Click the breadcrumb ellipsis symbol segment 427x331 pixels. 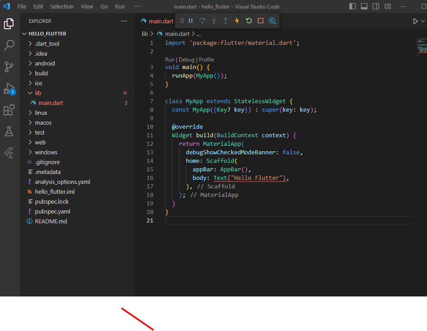point(199,34)
